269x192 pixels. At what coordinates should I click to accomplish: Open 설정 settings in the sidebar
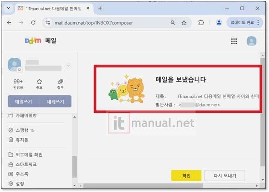16,183
